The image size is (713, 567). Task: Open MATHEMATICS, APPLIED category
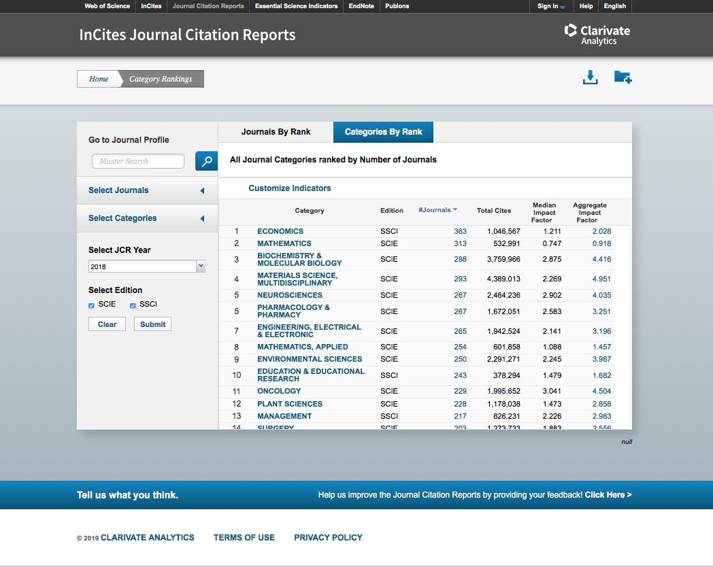pos(302,347)
